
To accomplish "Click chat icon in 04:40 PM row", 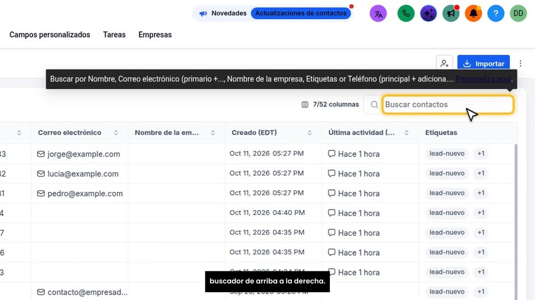I will (x=331, y=213).
